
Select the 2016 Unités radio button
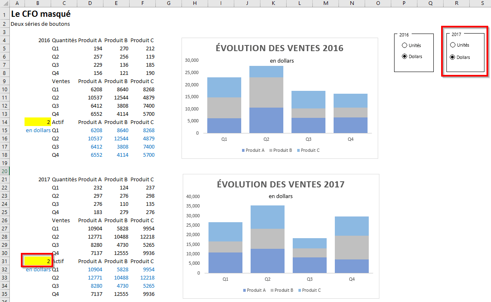[x=405, y=45]
